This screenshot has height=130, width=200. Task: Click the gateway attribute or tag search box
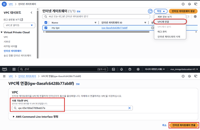coord(96,16)
